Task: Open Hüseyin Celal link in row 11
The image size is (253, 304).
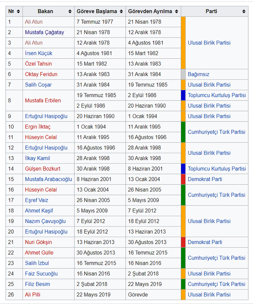Action: [41, 137]
